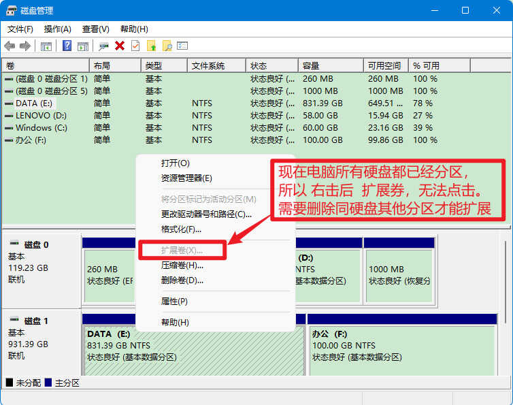
Task: Sort by the 状态 column header
Action: pos(272,66)
